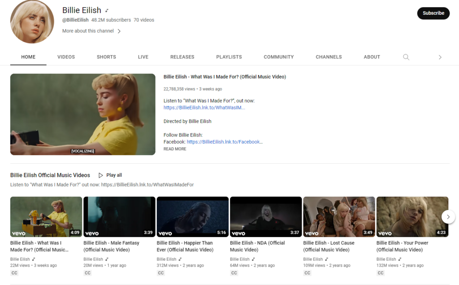Click music note beside channel name
This screenshot has width=459, height=285.
107,11
